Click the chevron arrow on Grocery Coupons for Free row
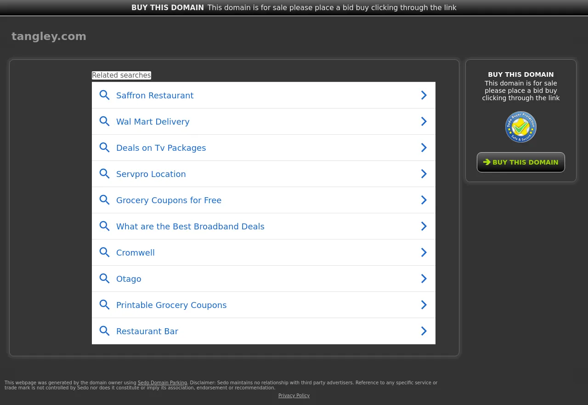 click(424, 200)
